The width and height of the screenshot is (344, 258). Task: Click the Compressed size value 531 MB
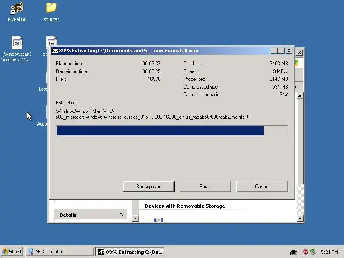(280, 87)
